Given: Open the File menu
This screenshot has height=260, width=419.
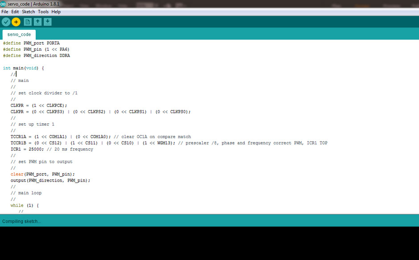Looking at the screenshot, I should click(5, 12).
